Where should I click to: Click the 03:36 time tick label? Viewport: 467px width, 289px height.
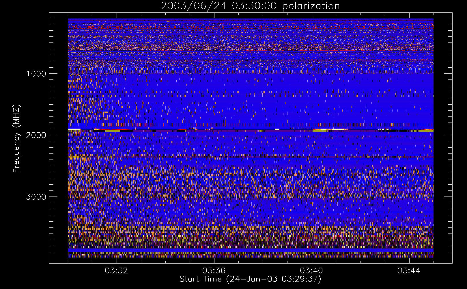pos(214,271)
